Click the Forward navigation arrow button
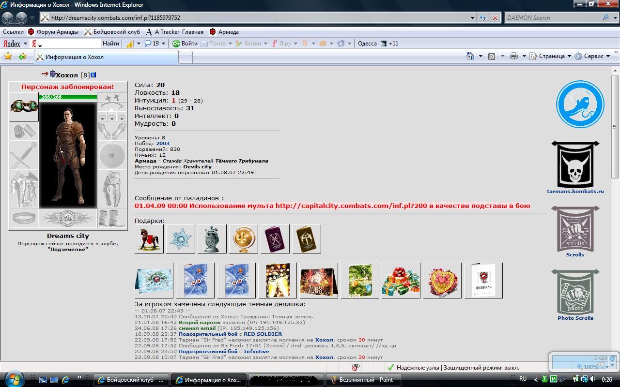 21,17
